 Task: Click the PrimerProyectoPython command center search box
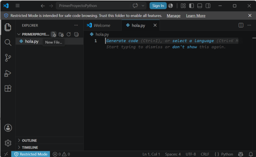point(94,6)
